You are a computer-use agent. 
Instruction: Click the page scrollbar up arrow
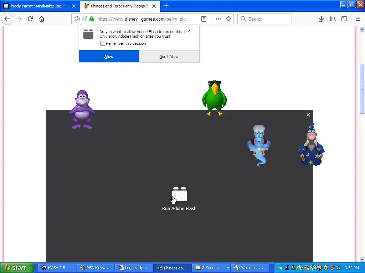(362, 30)
